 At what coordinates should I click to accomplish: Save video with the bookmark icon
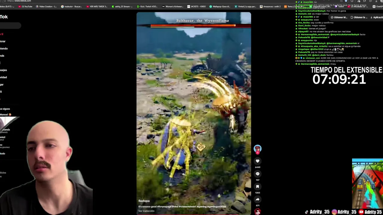coord(257,187)
